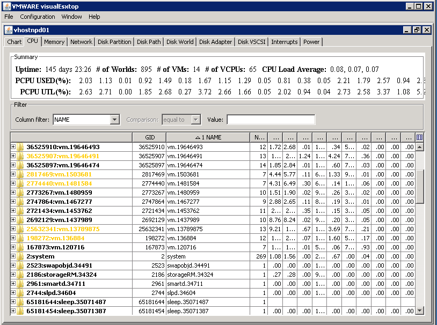Open the disabled Comparison 'equal to' dropdown

[181, 120]
